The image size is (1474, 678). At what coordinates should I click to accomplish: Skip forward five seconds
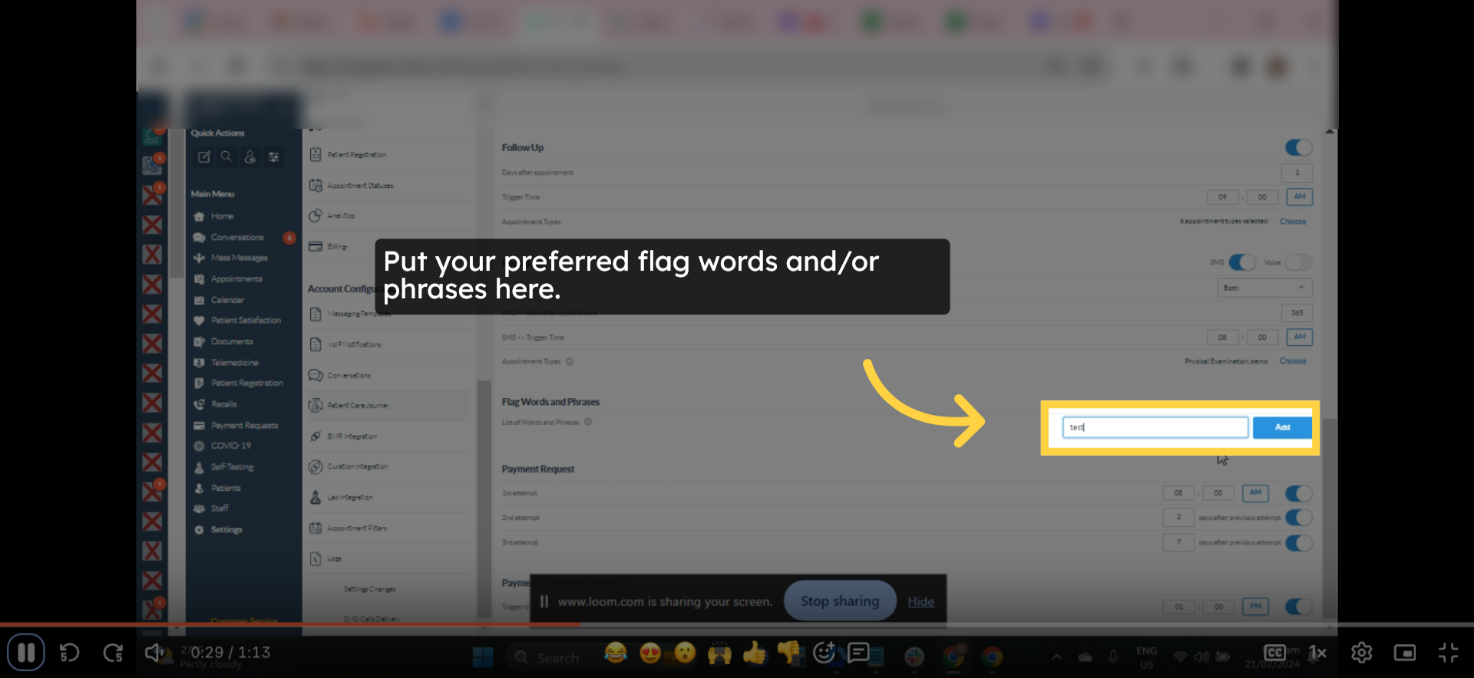pos(113,653)
